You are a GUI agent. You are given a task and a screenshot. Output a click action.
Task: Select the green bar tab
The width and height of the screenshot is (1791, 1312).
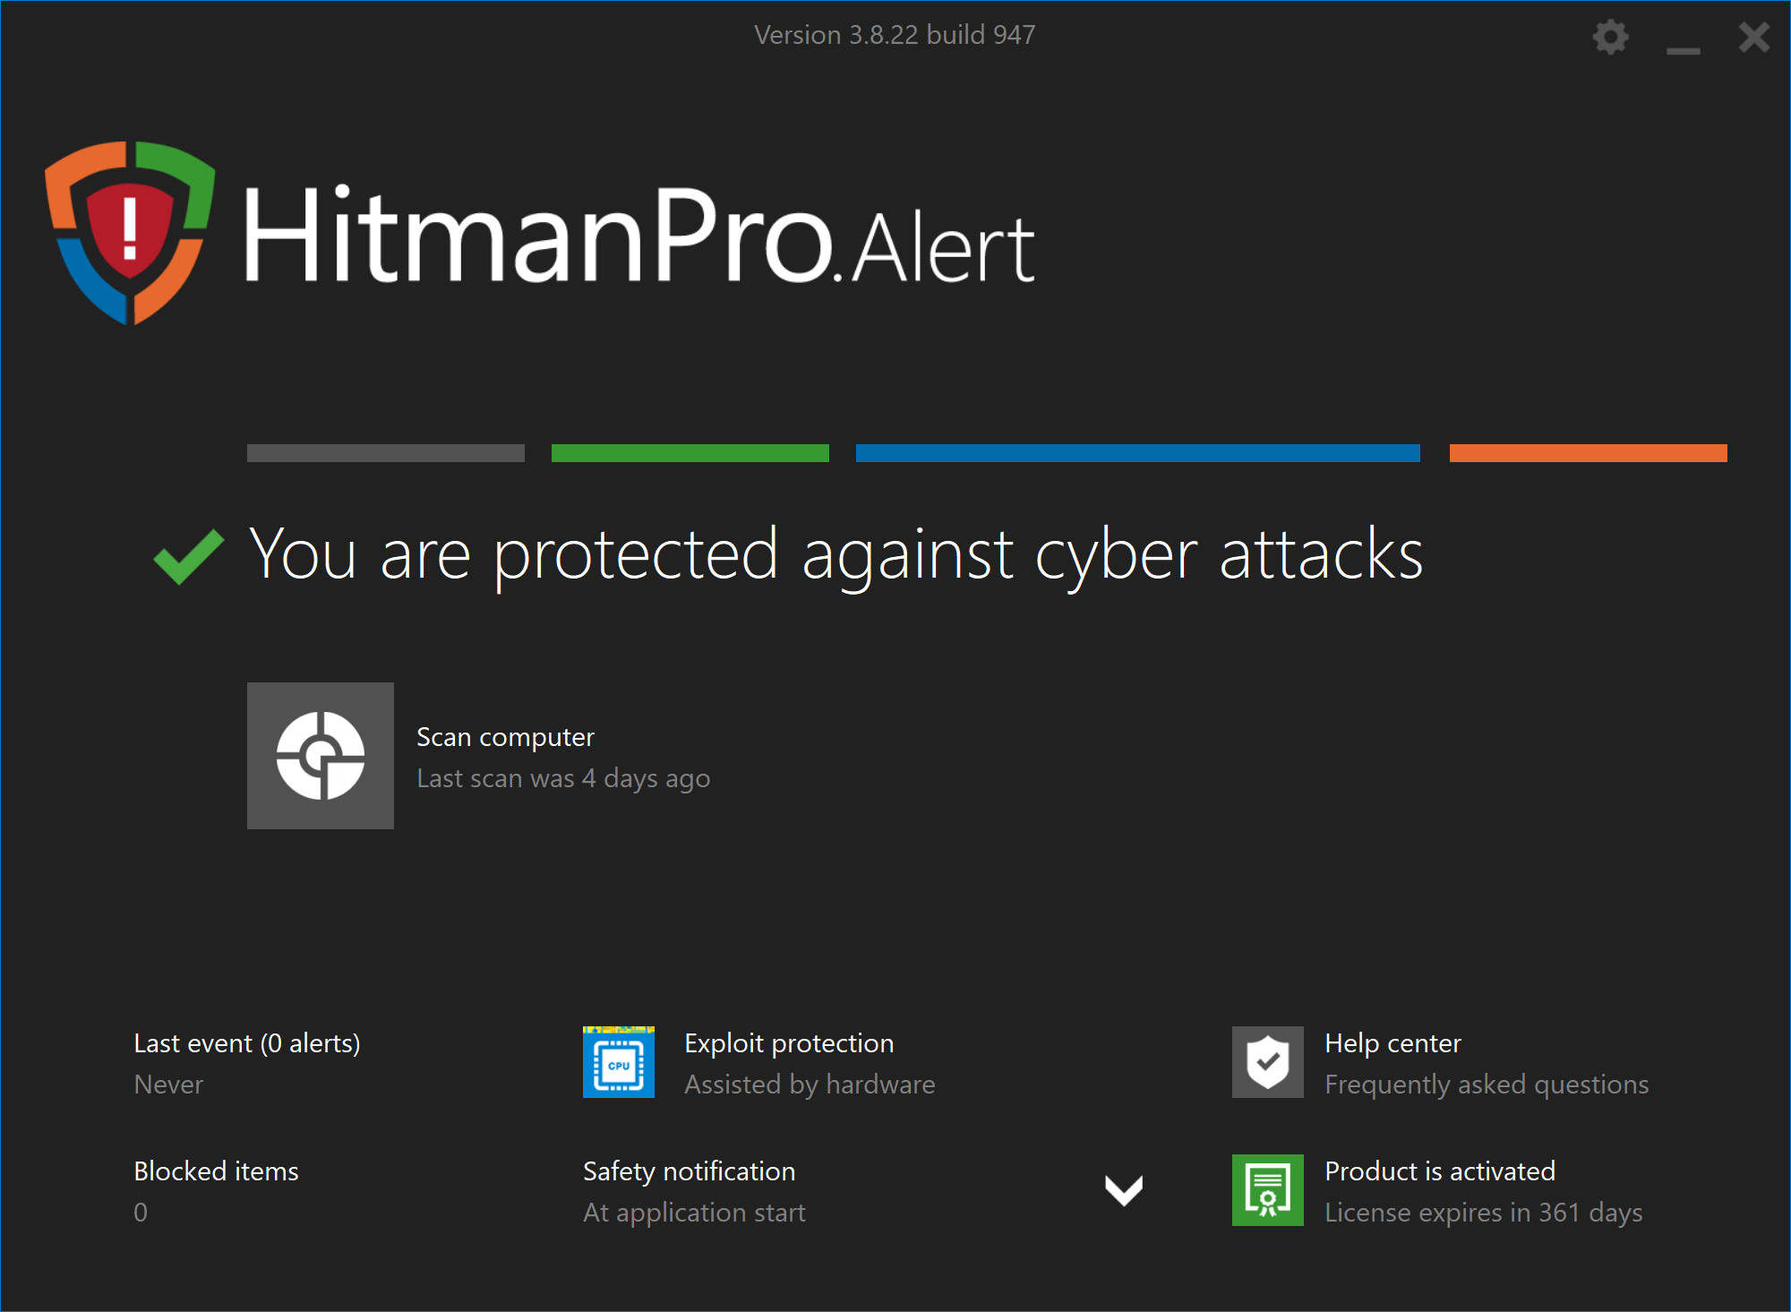[690, 453]
